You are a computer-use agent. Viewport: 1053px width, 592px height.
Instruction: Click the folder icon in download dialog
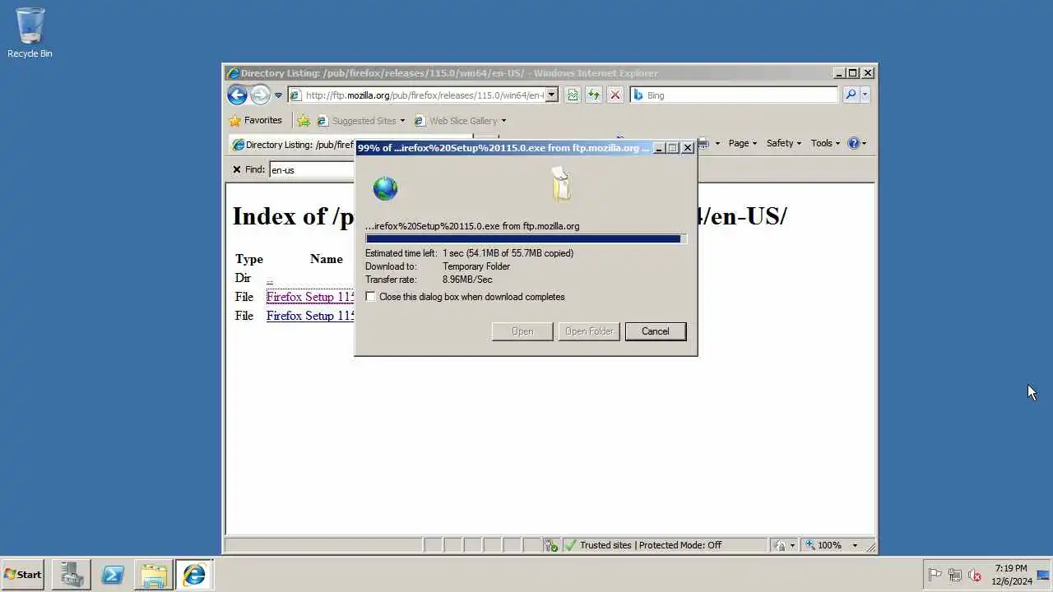click(x=561, y=184)
